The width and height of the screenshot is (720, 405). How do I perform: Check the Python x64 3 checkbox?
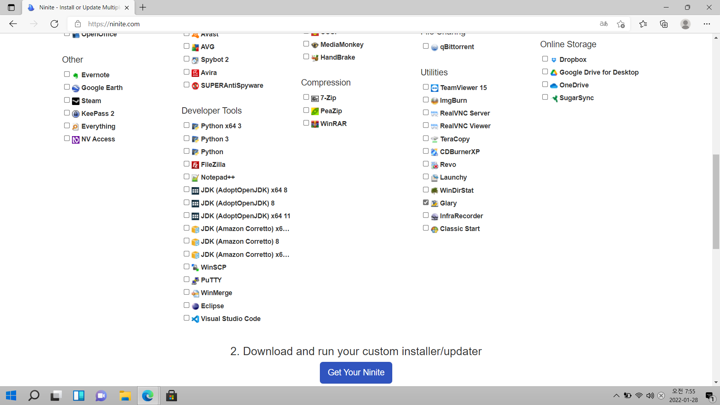point(186,125)
